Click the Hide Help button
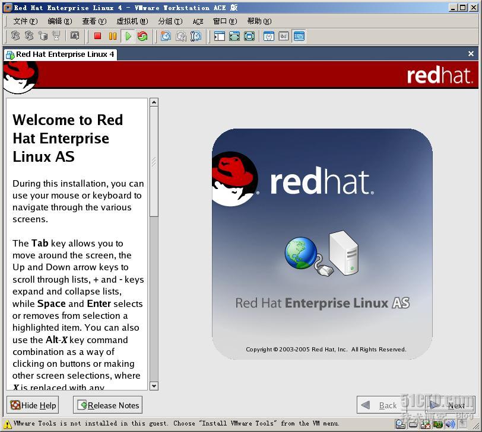Image resolution: width=482 pixels, height=432 pixels. point(33,405)
